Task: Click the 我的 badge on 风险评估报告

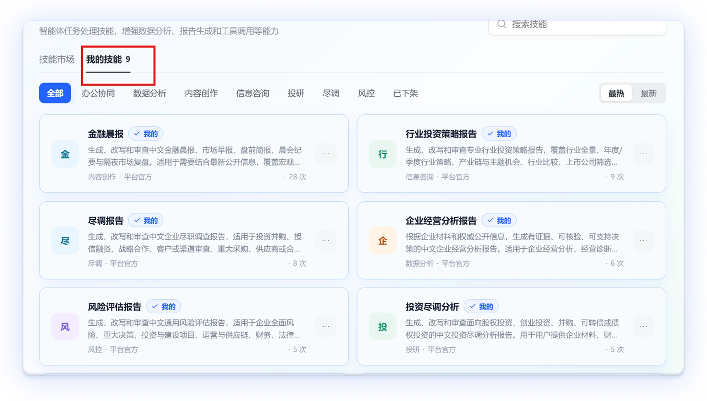Action: [x=164, y=307]
